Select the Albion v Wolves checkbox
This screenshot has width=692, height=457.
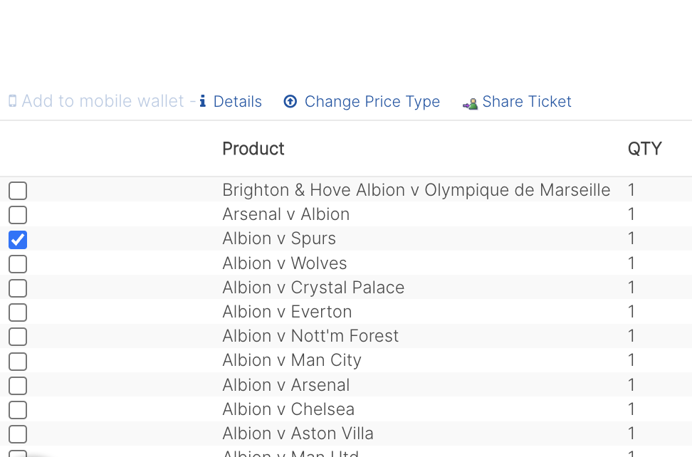pos(18,264)
